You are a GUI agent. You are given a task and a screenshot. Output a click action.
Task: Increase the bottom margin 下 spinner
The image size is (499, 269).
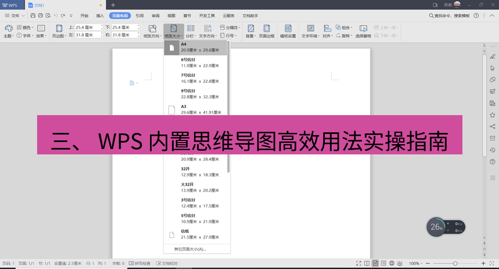(138, 26)
